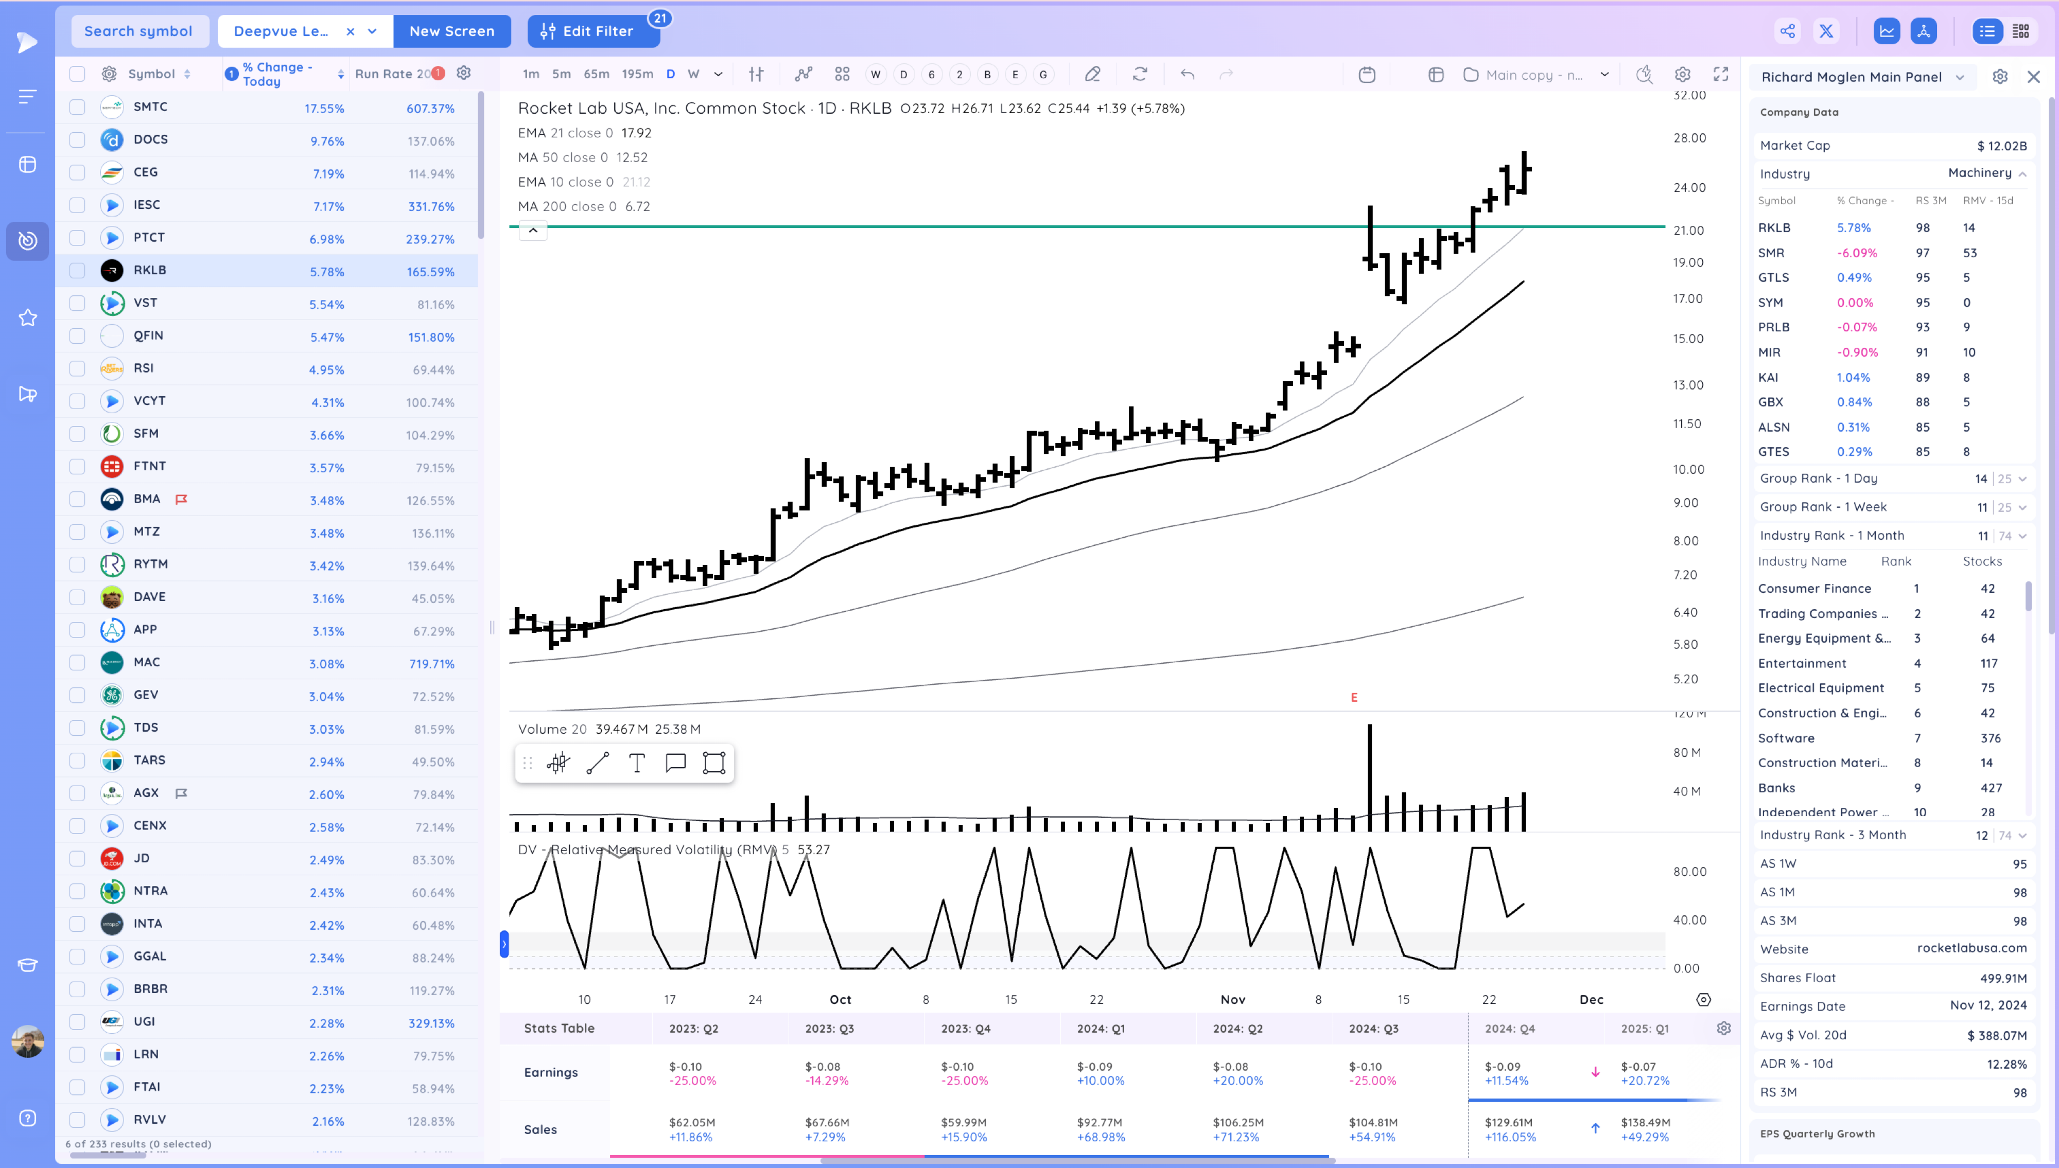The width and height of the screenshot is (2059, 1168).
Task: Toggle the select-all header checkbox
Action: [x=77, y=74]
